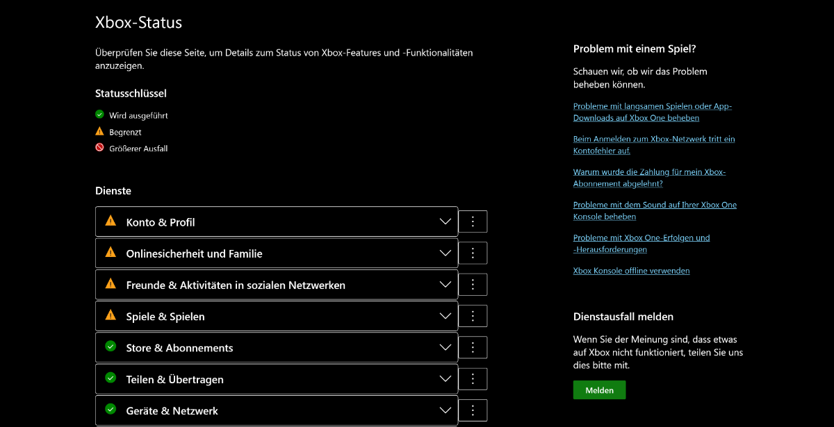Click the 'Geräte & Netzwerk' label
Viewport: 834px width, 427px height.
pyautogui.click(x=172, y=411)
